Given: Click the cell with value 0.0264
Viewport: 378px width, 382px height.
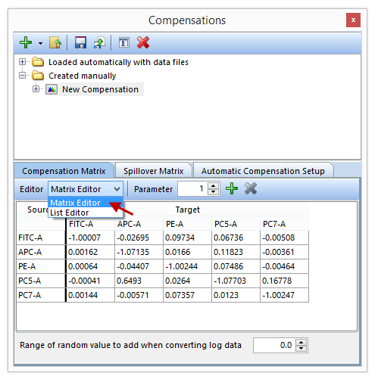Looking at the screenshot, I should pos(187,281).
